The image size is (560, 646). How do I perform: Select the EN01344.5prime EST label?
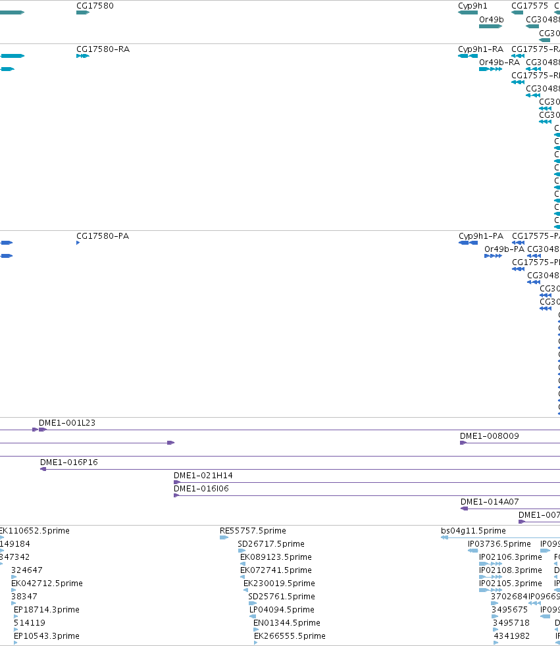286,623
